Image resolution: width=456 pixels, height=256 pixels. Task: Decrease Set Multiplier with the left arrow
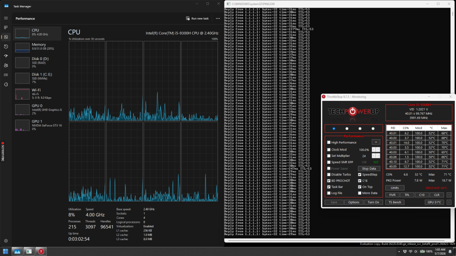point(374,156)
